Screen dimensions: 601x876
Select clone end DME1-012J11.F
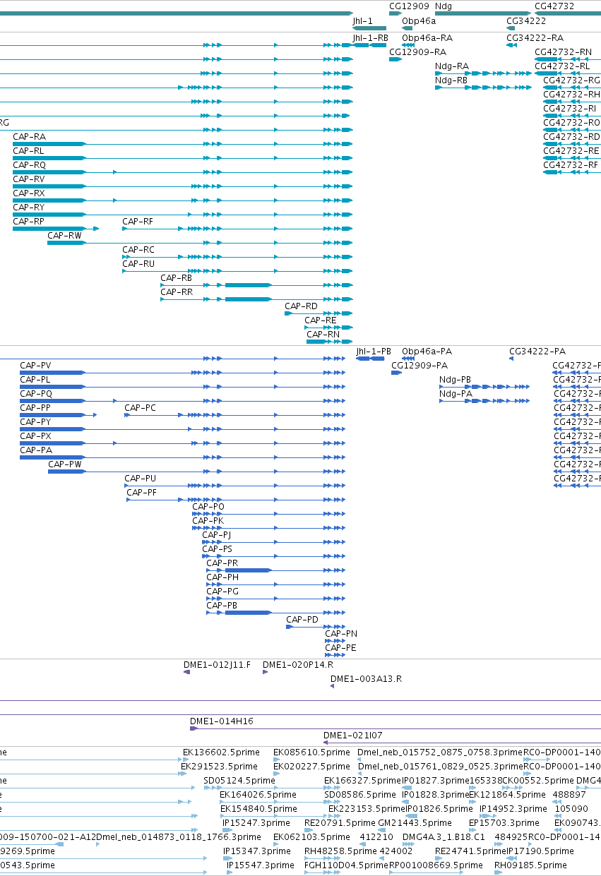click(186, 672)
